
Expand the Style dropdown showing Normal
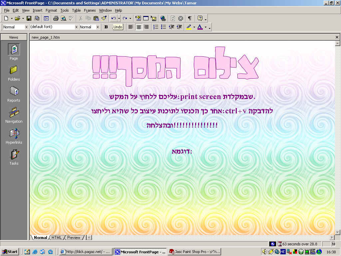click(x=26, y=27)
